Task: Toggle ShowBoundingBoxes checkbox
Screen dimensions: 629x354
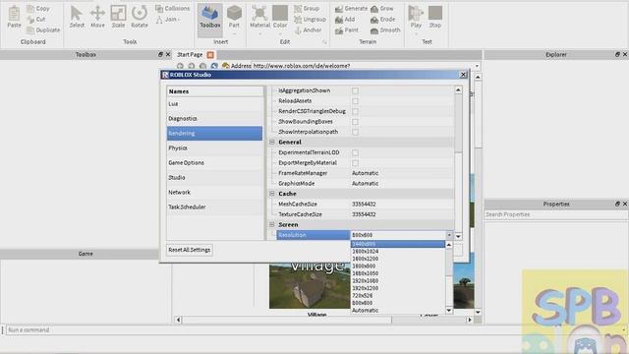Action: 355,122
